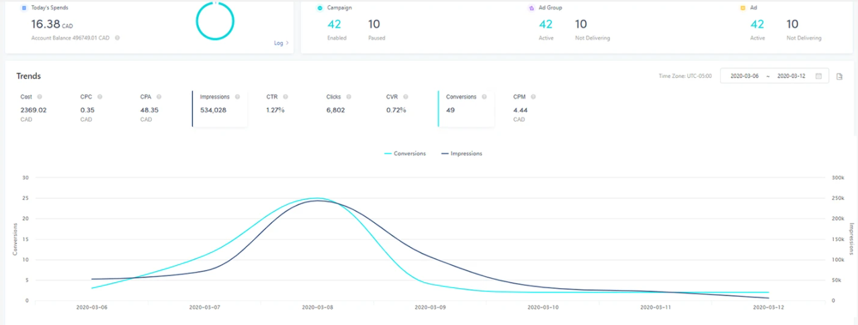Viewport: 858px width, 325px height.
Task: Click the calendar icon in date range field
Action: tap(818, 77)
